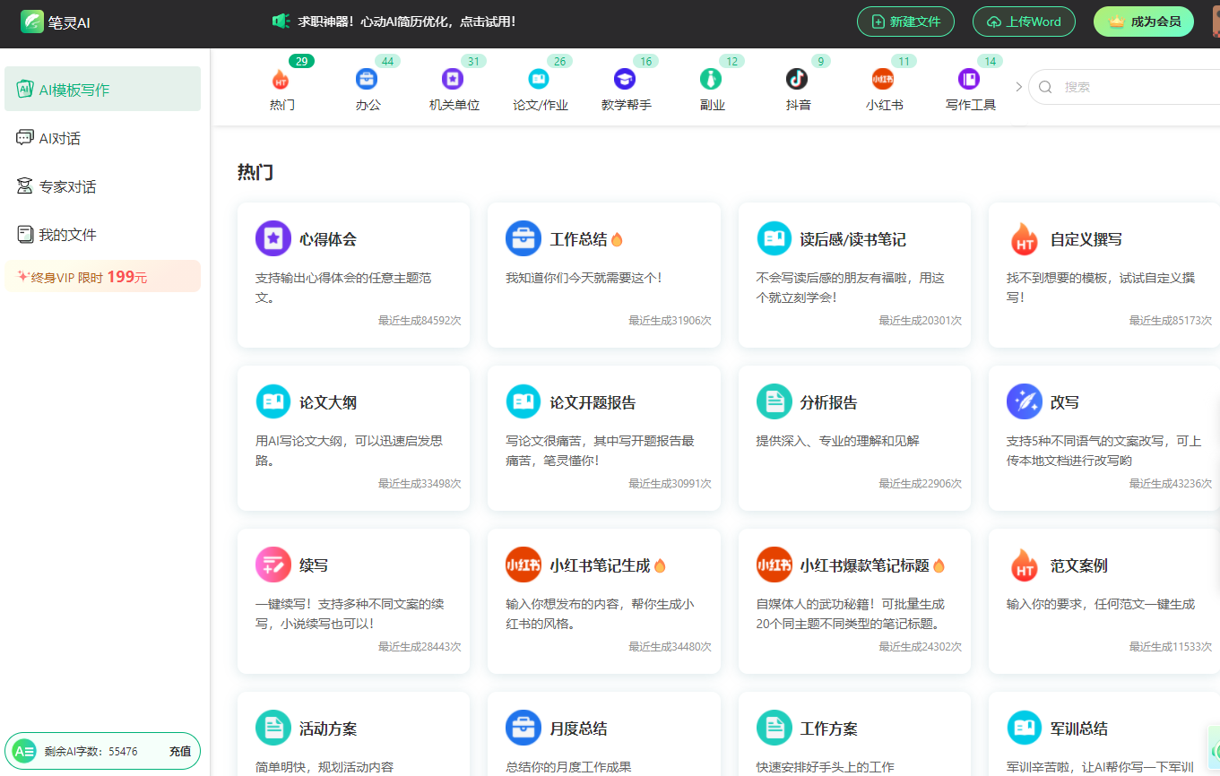Click the magnifier icon in search box

click(1045, 87)
